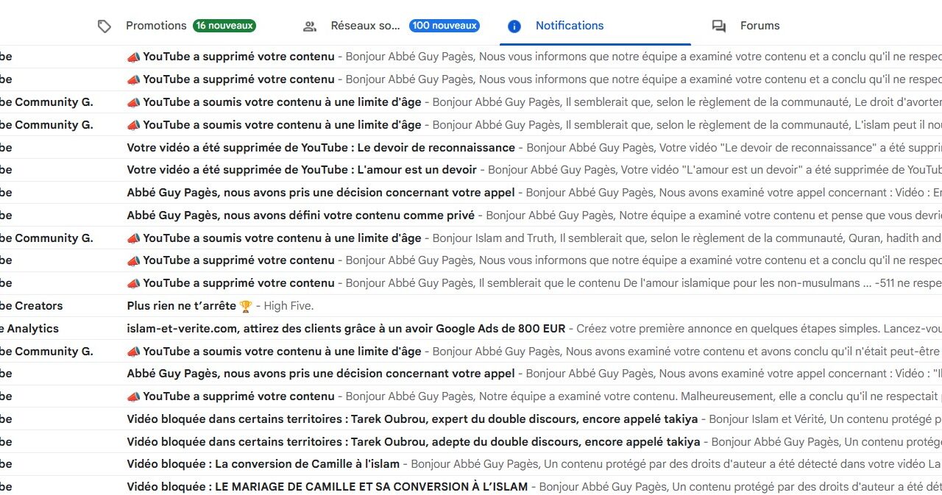Screen dimensions: 942x495
Task: Open "Vidéo bloquée : La conversion de Camille à l'islam"
Action: (471, 464)
